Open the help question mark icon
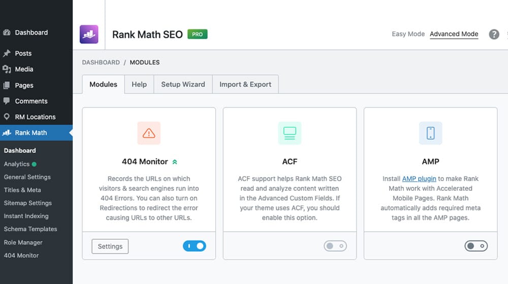This screenshot has height=284, width=508. click(494, 34)
